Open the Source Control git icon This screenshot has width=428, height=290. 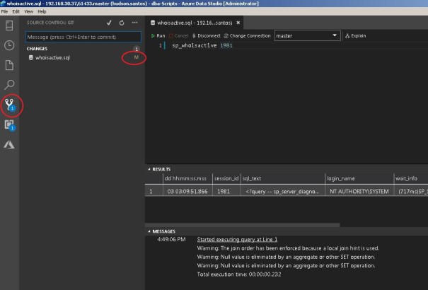coord(10,105)
